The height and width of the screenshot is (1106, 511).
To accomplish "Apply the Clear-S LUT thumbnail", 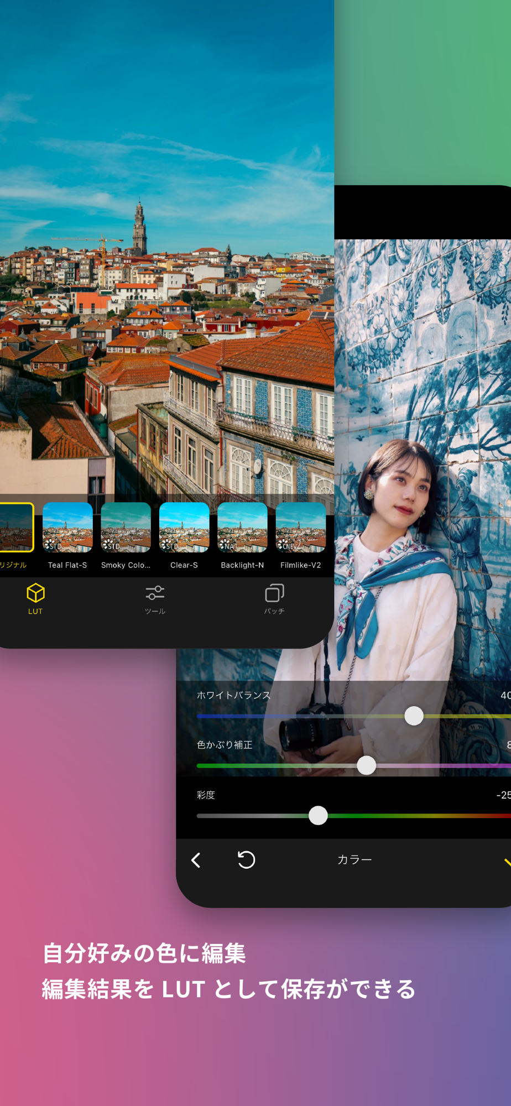I will coord(184,528).
